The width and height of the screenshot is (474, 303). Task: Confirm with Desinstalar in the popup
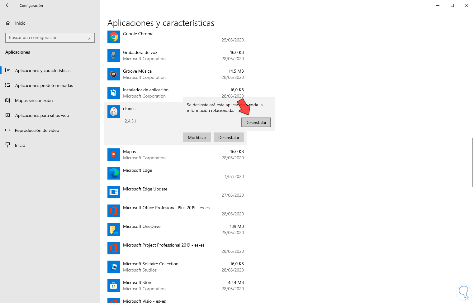click(256, 123)
